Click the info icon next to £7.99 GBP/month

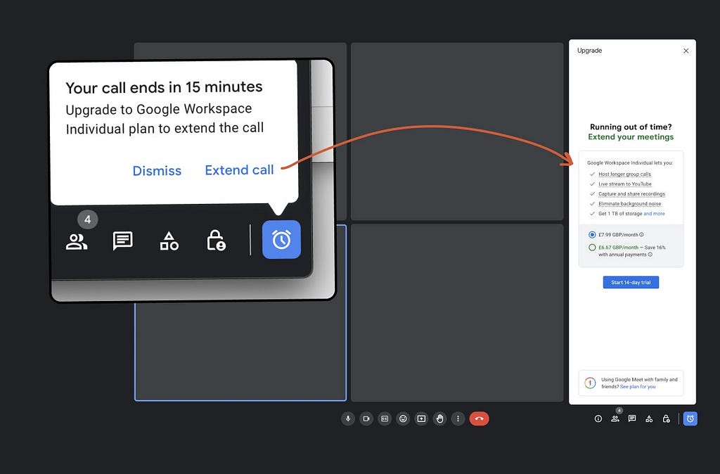[x=641, y=234]
